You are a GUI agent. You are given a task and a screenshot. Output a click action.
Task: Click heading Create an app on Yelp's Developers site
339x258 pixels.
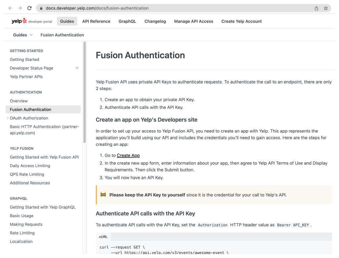[147, 120]
